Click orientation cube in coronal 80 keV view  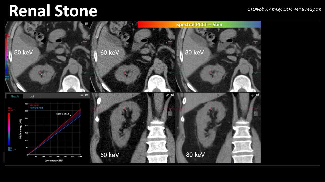tap(256, 114)
